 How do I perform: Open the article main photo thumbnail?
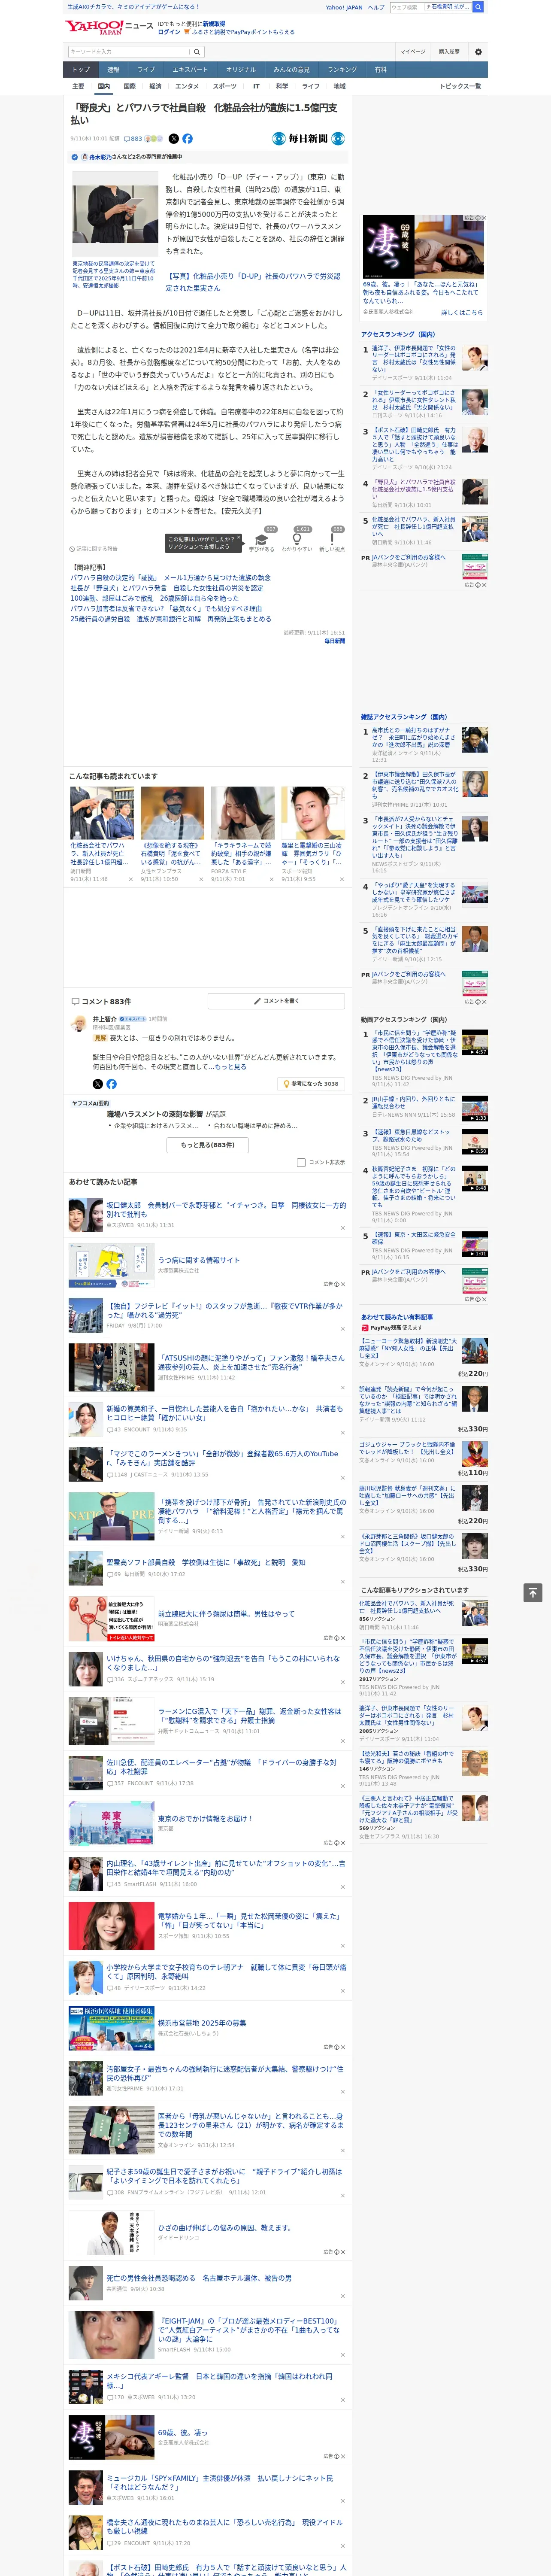click(114, 214)
